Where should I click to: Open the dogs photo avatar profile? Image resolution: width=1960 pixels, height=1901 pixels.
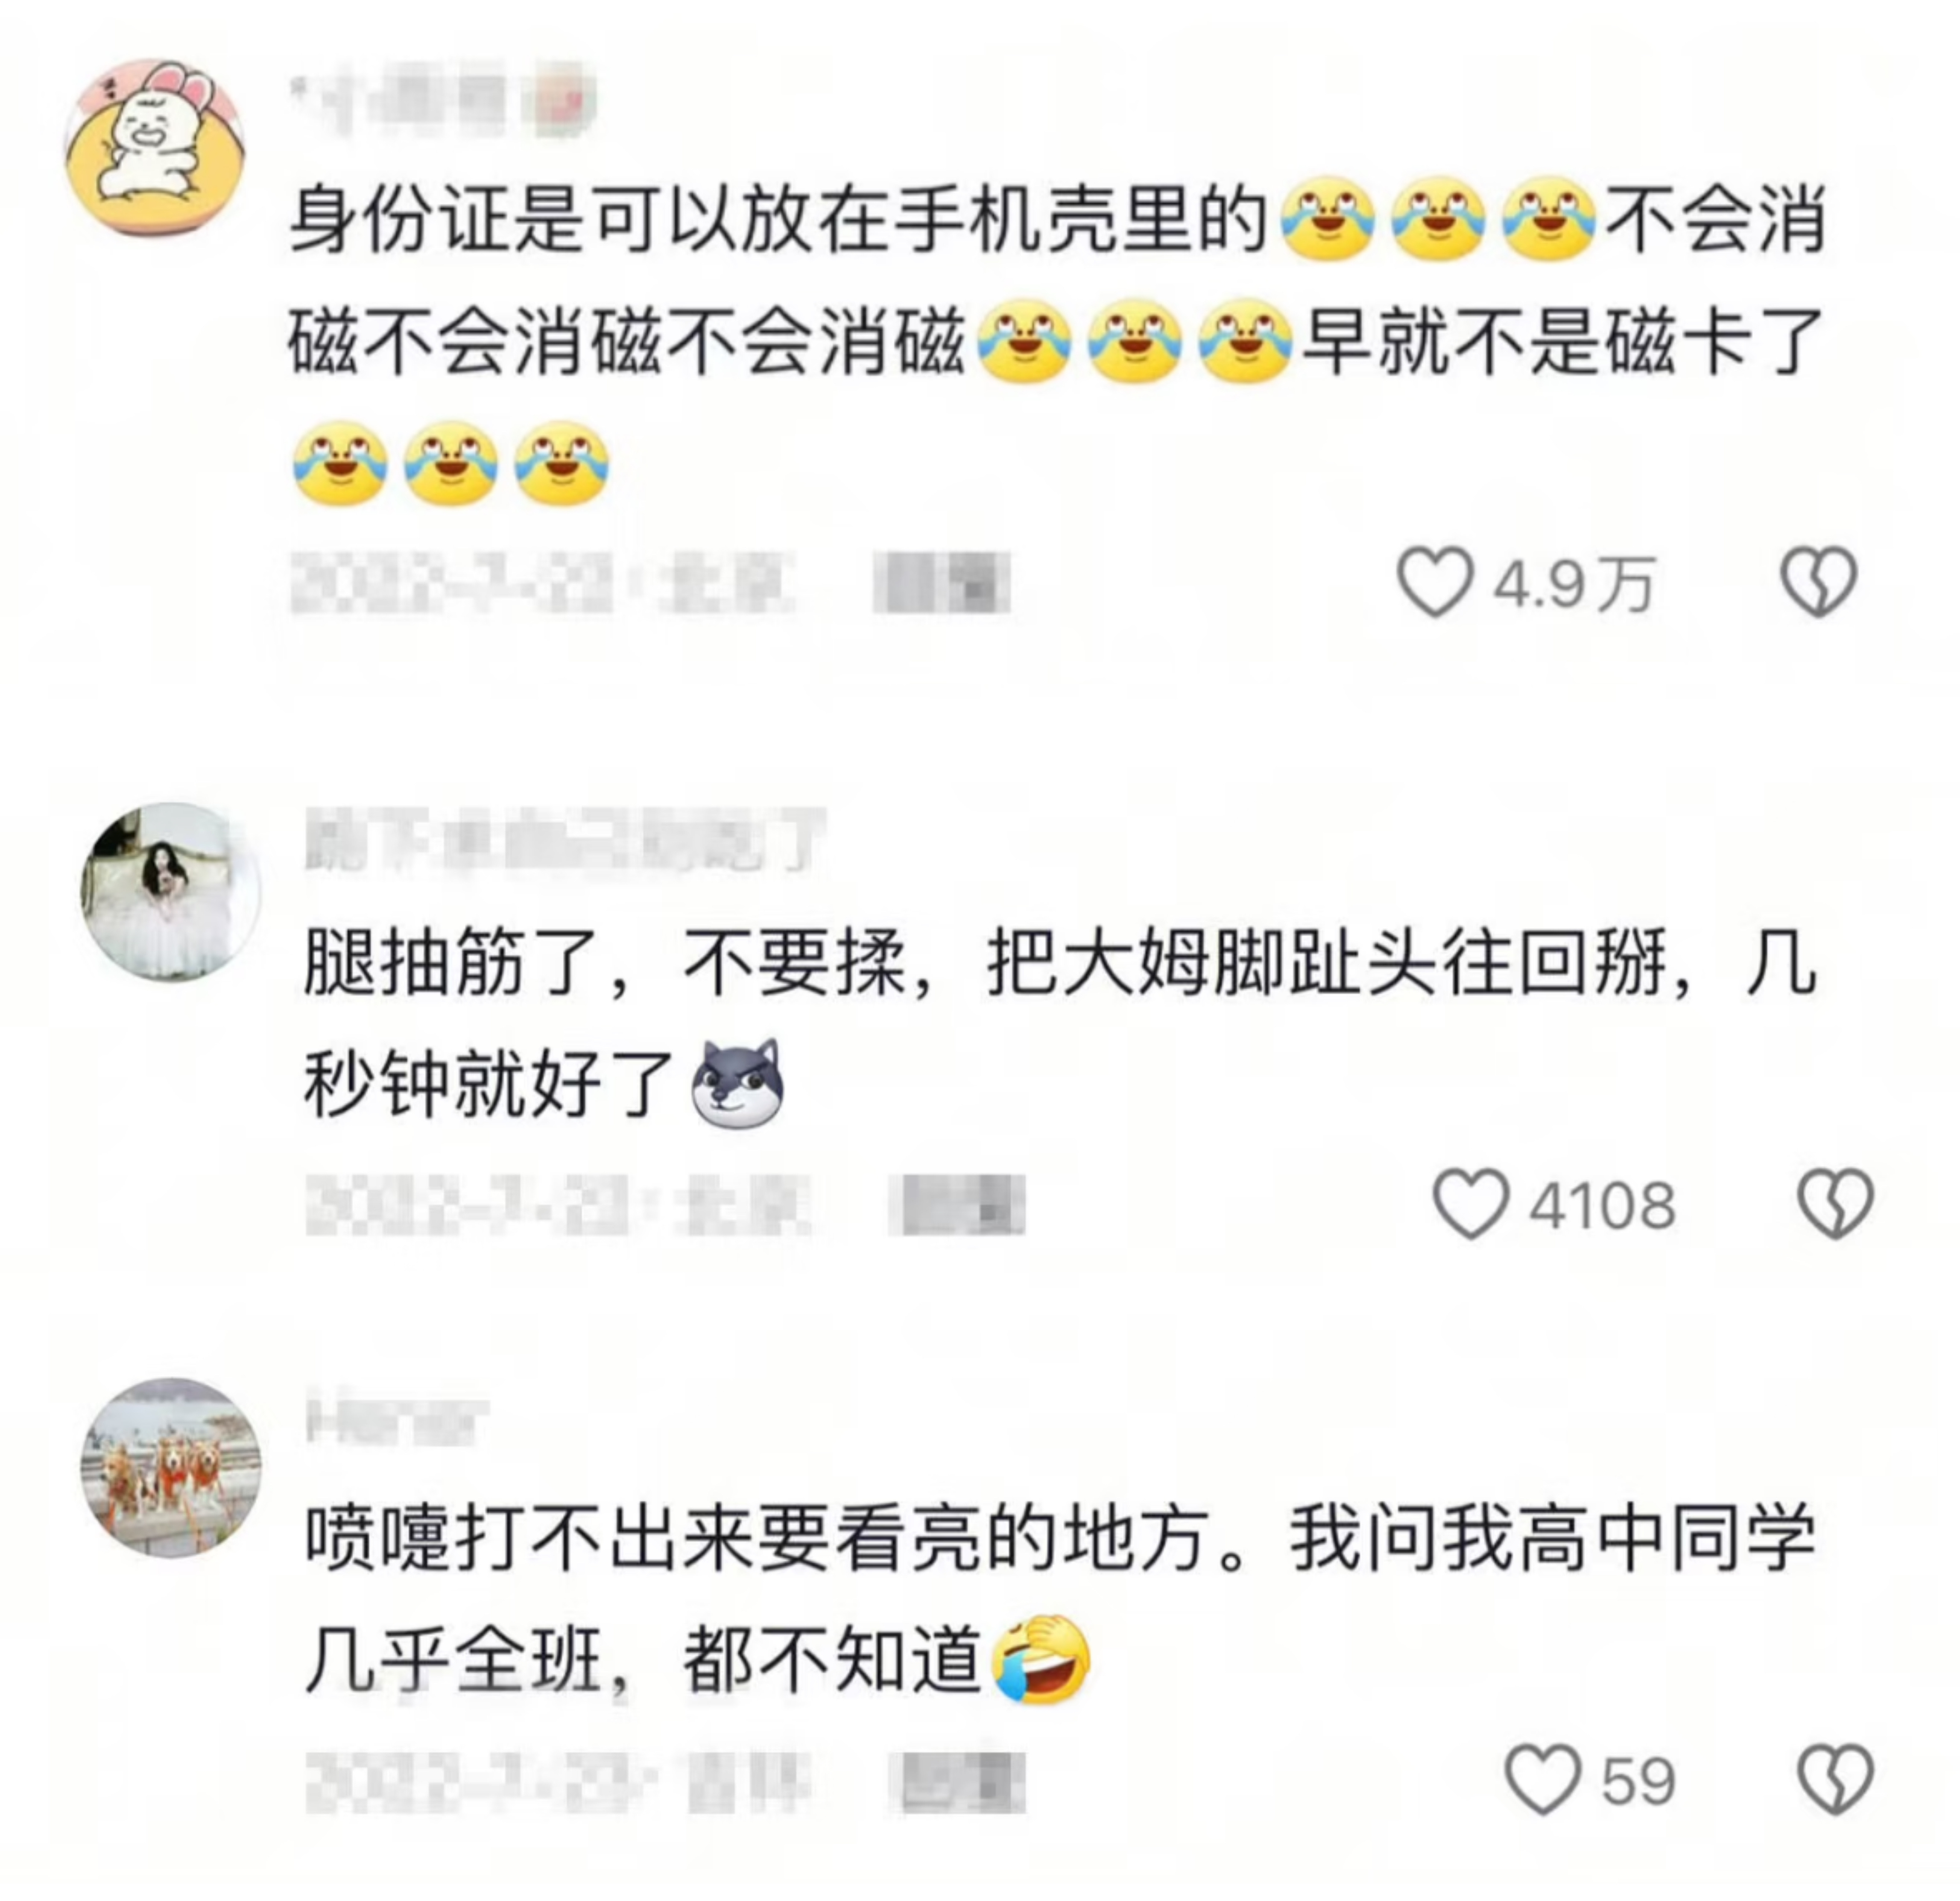click(171, 1467)
